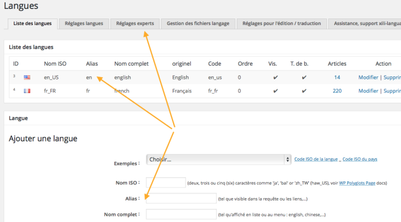Click the T. de b. checkmark for en_US
This screenshot has height=222, width=401.
(x=304, y=77)
